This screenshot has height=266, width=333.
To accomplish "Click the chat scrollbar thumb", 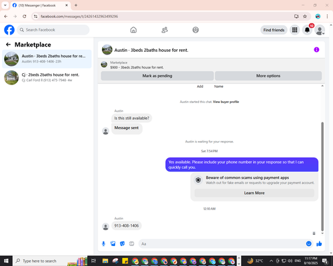I will point(322,176).
